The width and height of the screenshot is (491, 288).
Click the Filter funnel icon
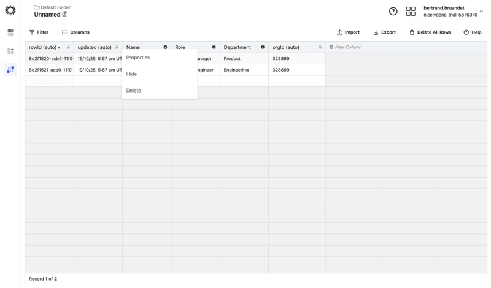coord(32,32)
